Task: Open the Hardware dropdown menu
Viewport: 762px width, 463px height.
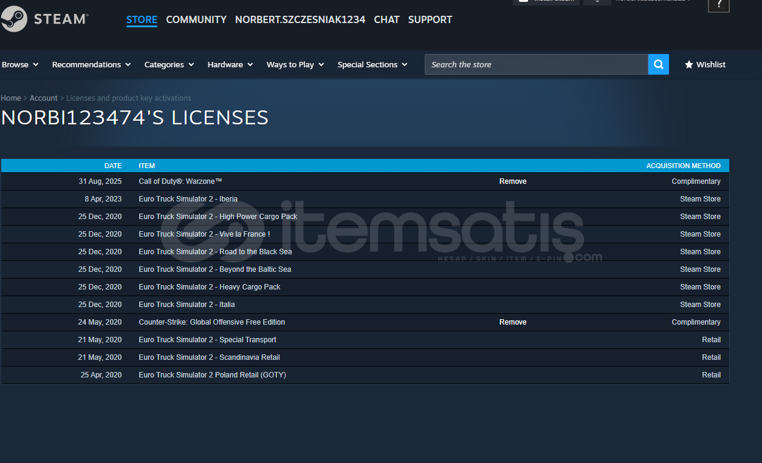Action: (230, 64)
